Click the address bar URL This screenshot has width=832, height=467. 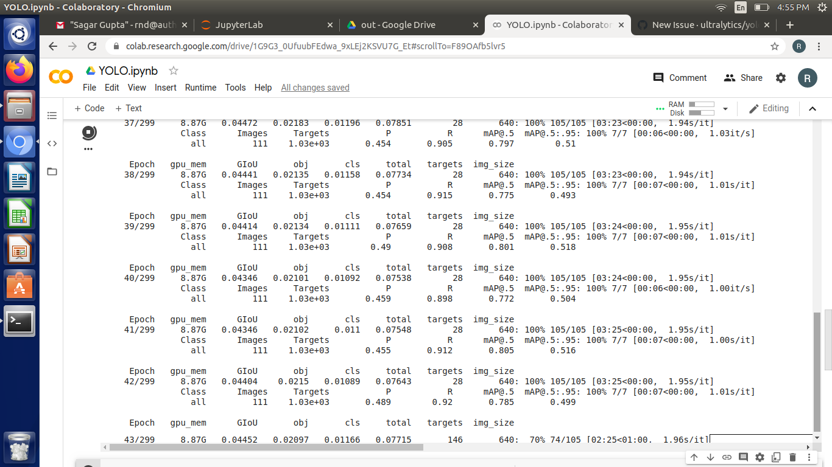point(315,46)
